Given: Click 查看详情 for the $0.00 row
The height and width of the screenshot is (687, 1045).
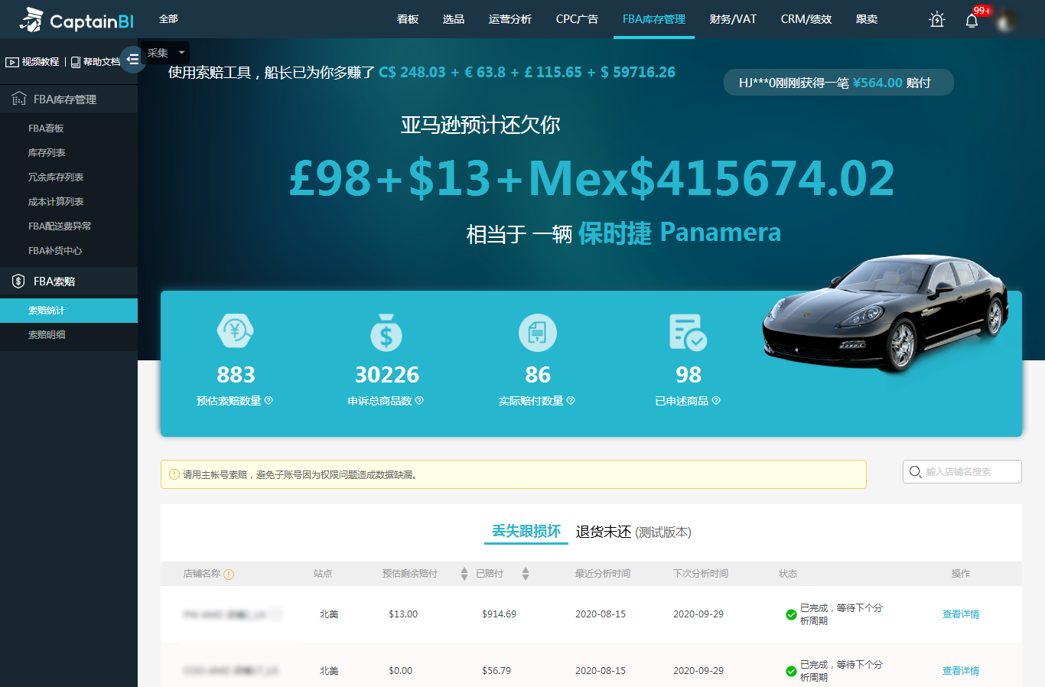Looking at the screenshot, I should (961, 671).
